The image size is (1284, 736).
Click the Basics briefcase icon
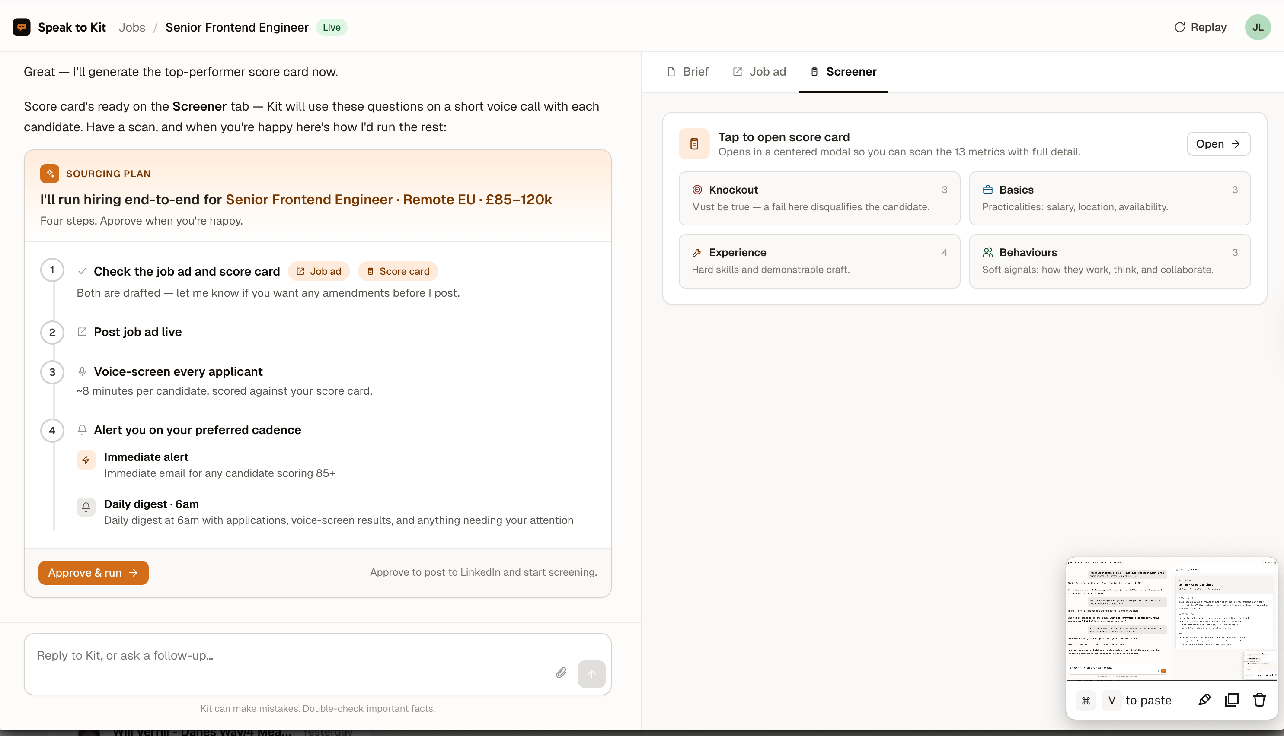tap(987, 190)
